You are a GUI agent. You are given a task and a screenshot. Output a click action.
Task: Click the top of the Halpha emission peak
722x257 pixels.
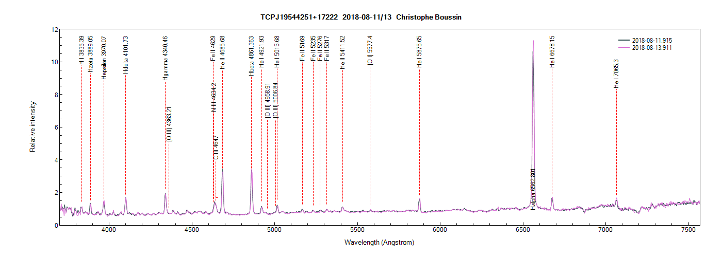click(533, 41)
